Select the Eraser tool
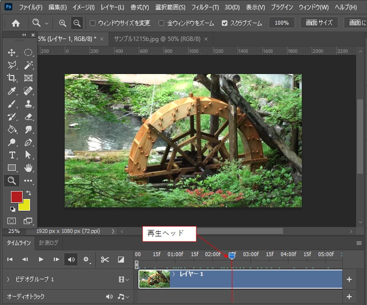Screen dimensions: 367x305 click(x=28, y=116)
